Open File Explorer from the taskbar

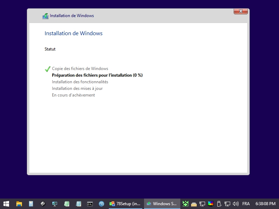pyautogui.click(x=19, y=204)
